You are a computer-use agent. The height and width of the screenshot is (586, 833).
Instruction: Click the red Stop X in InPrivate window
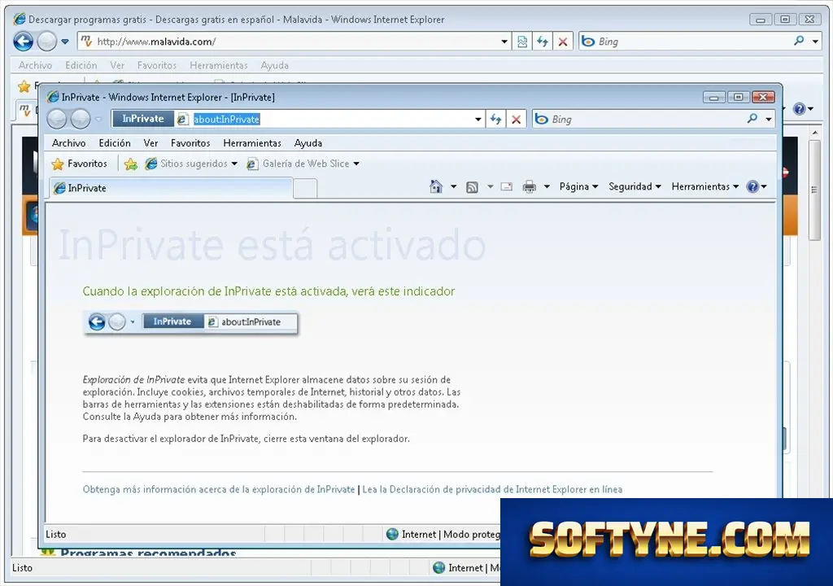click(x=516, y=119)
